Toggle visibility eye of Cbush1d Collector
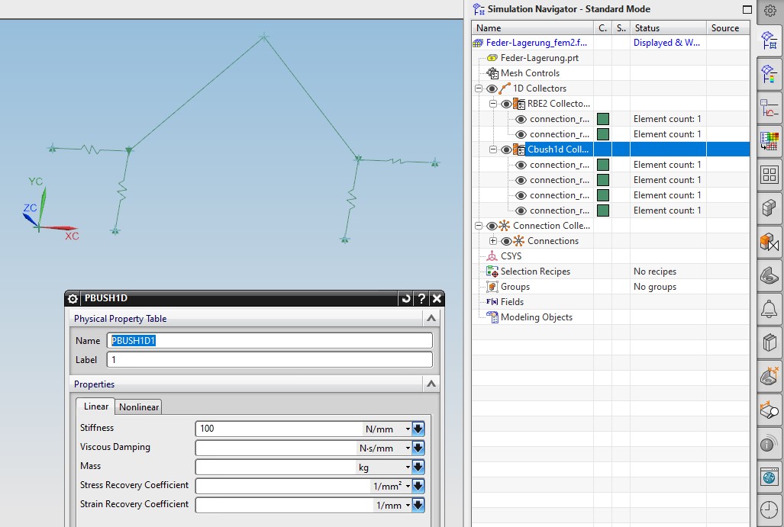This screenshot has width=784, height=527. pos(506,149)
